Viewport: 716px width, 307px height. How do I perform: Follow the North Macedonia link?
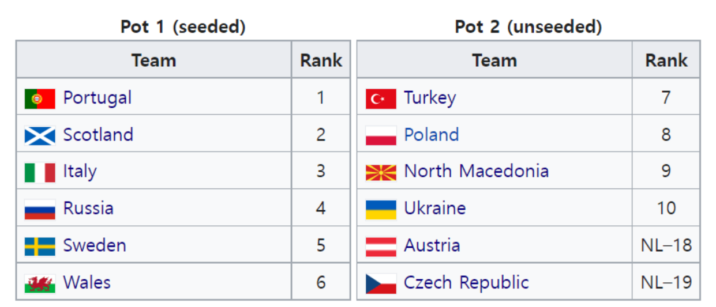pyautogui.click(x=477, y=171)
